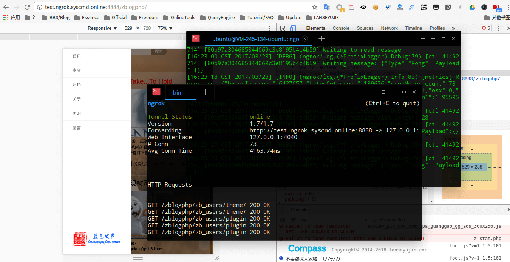Image resolution: width=510 pixels, height=262 pixels.
Task: Open the foot.js?v=1.1.5:102 source link
Action: 475,258
